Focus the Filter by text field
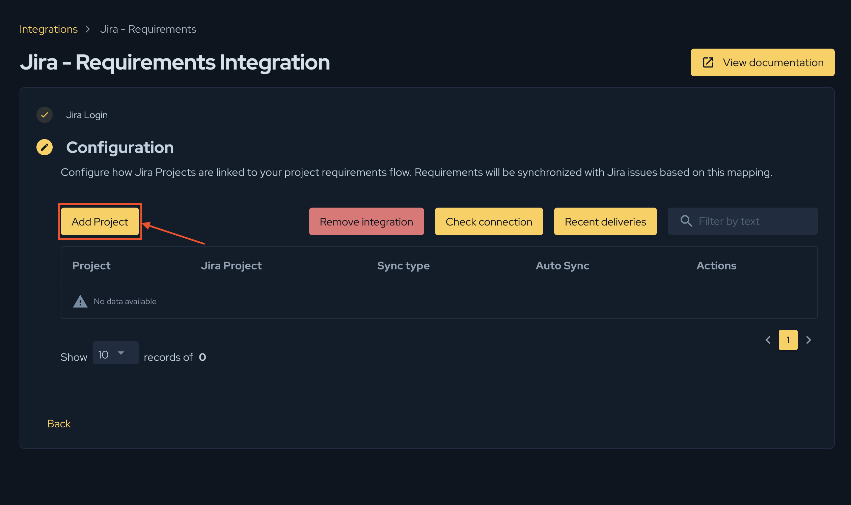 [742, 221]
